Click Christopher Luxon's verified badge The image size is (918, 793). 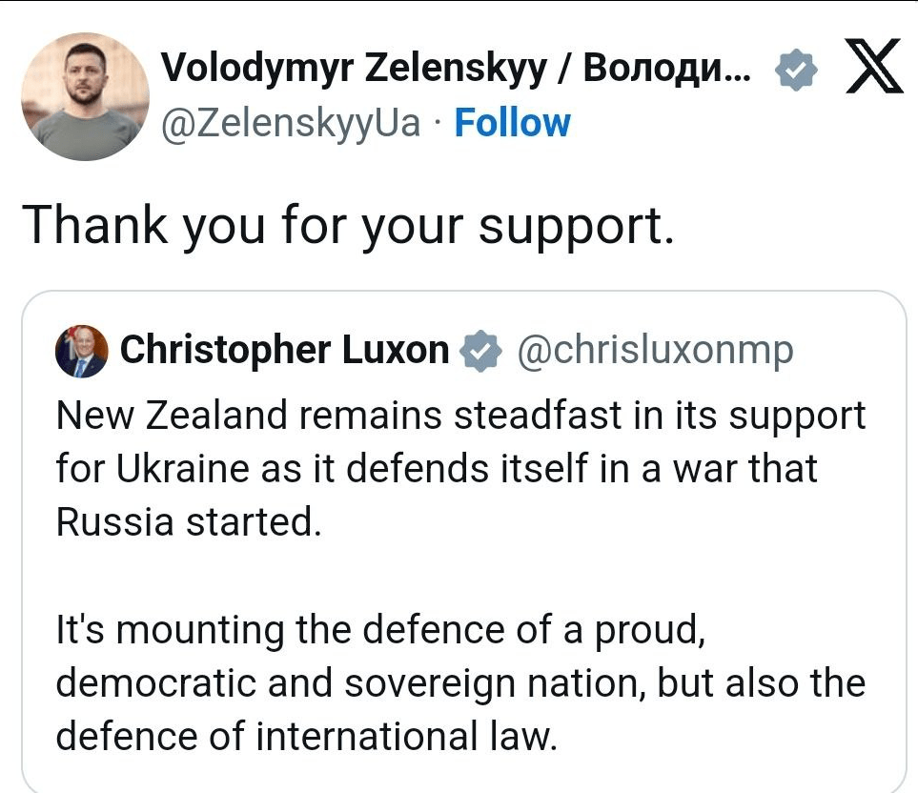(481, 351)
